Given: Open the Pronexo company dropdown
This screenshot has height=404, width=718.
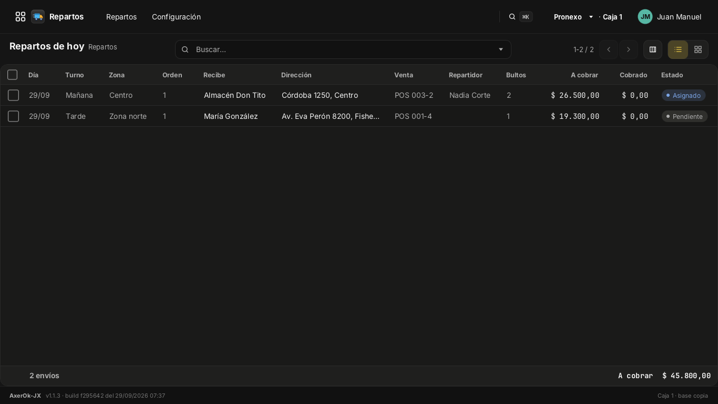Looking at the screenshot, I should 573,17.
